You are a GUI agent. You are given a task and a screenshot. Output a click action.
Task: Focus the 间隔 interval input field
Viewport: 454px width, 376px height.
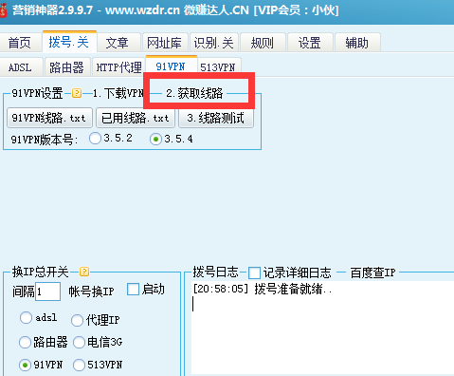47,291
